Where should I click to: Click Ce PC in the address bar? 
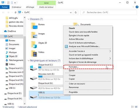(27, 12)
